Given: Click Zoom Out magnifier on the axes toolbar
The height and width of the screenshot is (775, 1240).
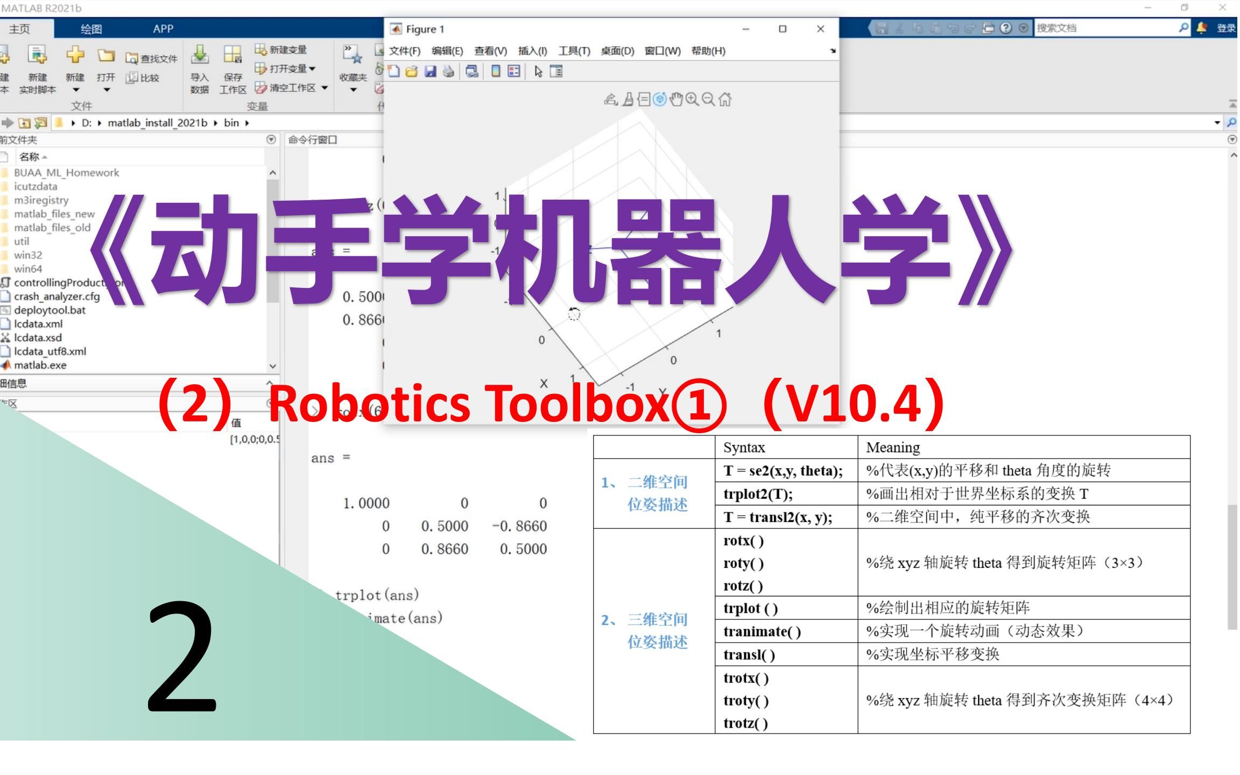Looking at the screenshot, I should 708,99.
